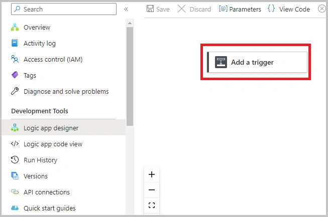
Task: Click the sidebar scroll up arrow
Action: [x=130, y=23]
